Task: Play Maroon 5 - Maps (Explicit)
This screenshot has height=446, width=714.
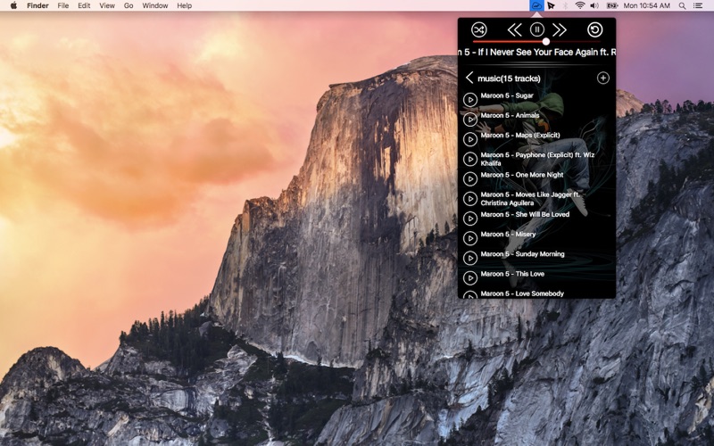Action: click(470, 139)
